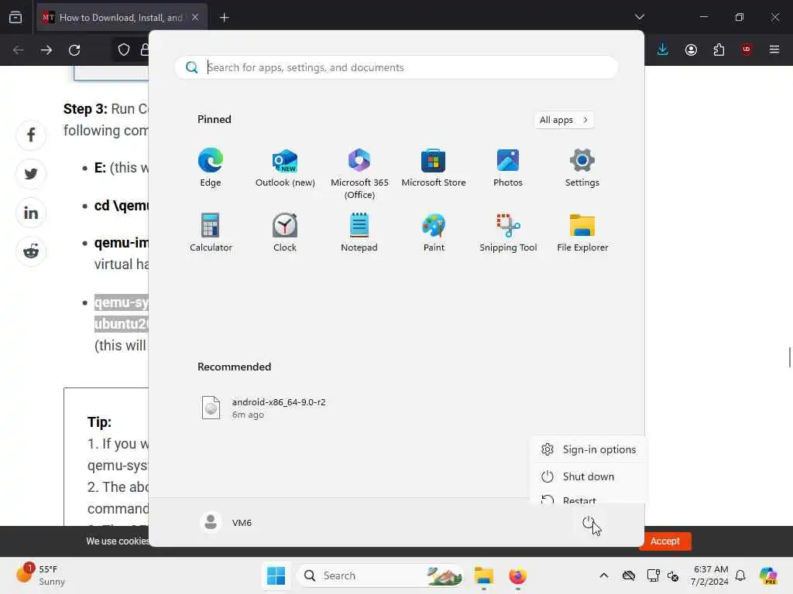
Task: Open File Explorer from the taskbar
Action: [483, 575]
